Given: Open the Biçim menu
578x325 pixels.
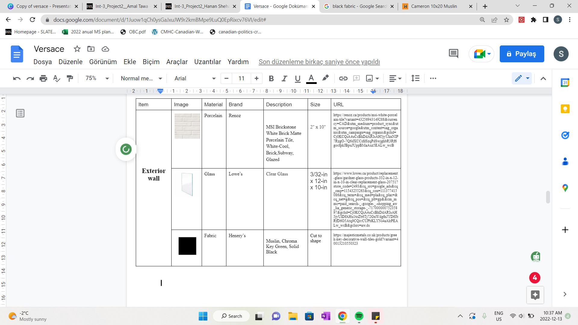Looking at the screenshot, I should 151,62.
